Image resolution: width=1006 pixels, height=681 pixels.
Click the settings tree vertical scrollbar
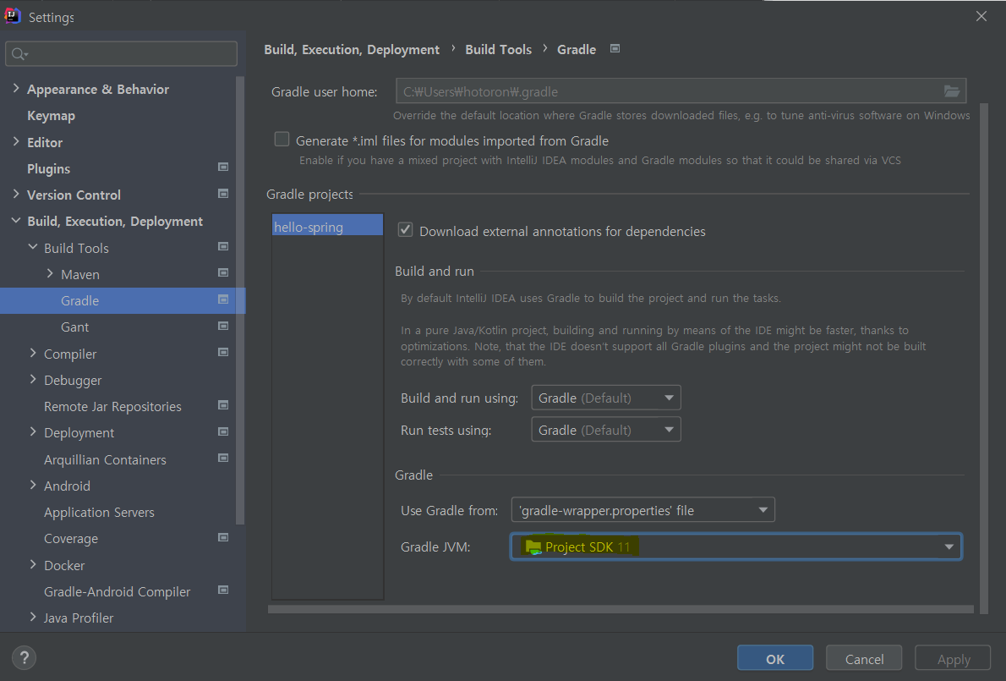[240, 300]
